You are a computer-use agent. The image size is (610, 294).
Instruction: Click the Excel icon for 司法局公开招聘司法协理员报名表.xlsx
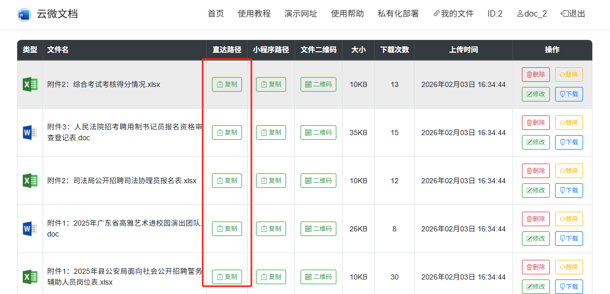pos(30,181)
